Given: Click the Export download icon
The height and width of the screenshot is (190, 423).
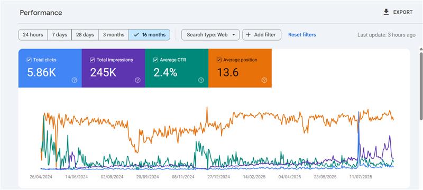Looking at the screenshot, I should click(x=387, y=12).
